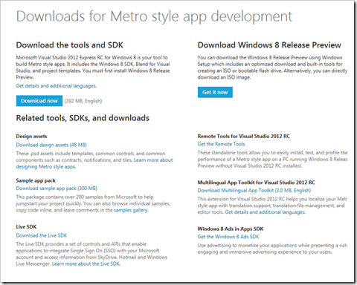Click the Get it now button
The width and height of the screenshot is (357, 285).
pyautogui.click(x=215, y=92)
